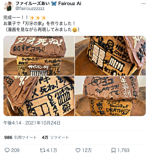Open bottom-right photo with 最弱 roof text
149x156 pixels.
click(110, 96)
